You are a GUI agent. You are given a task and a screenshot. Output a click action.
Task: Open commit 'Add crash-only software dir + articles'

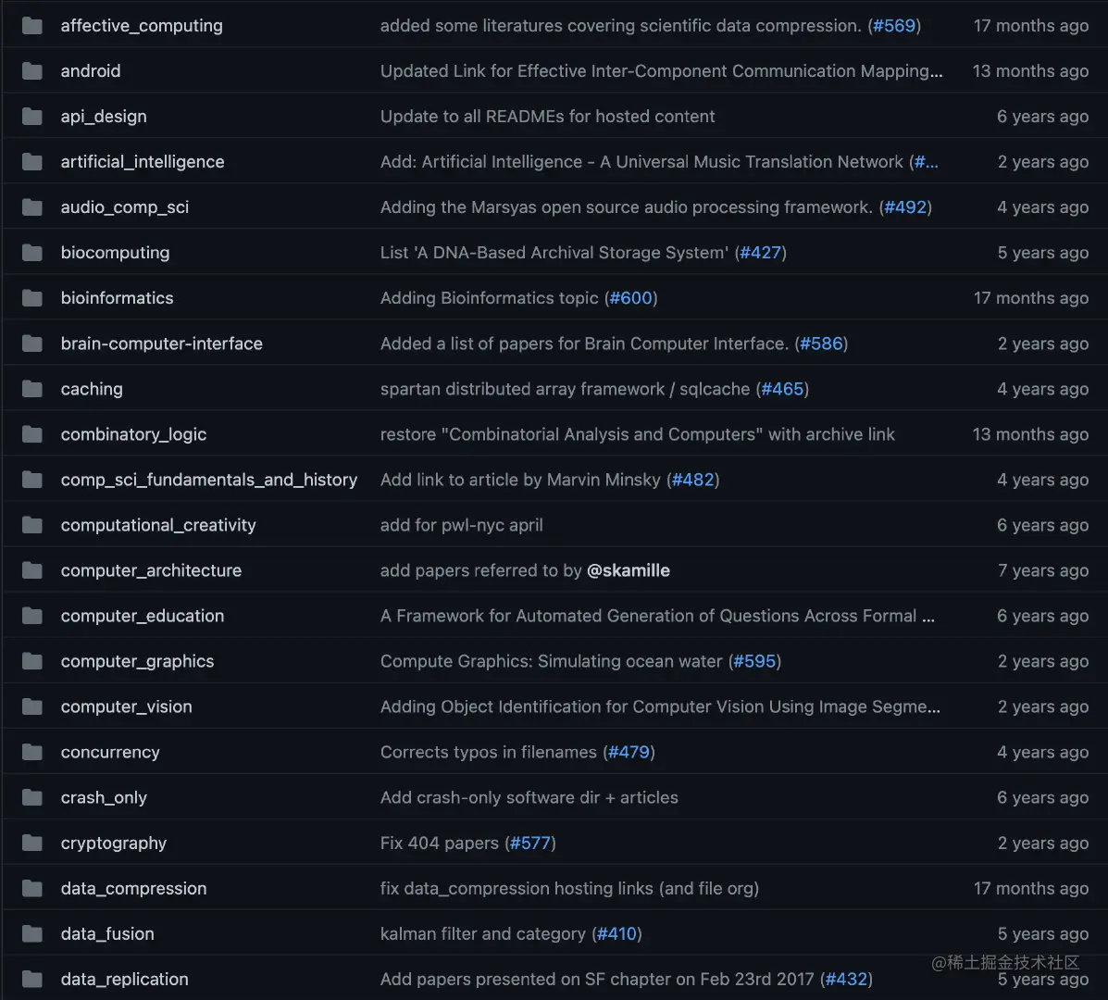(x=529, y=798)
